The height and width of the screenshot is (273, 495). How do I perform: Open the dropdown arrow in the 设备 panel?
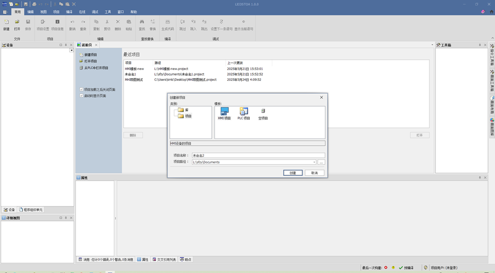tap(72, 50)
